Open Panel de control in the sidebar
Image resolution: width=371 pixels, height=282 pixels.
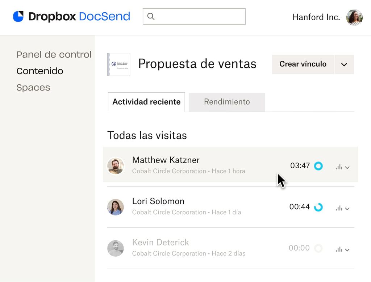(54, 54)
